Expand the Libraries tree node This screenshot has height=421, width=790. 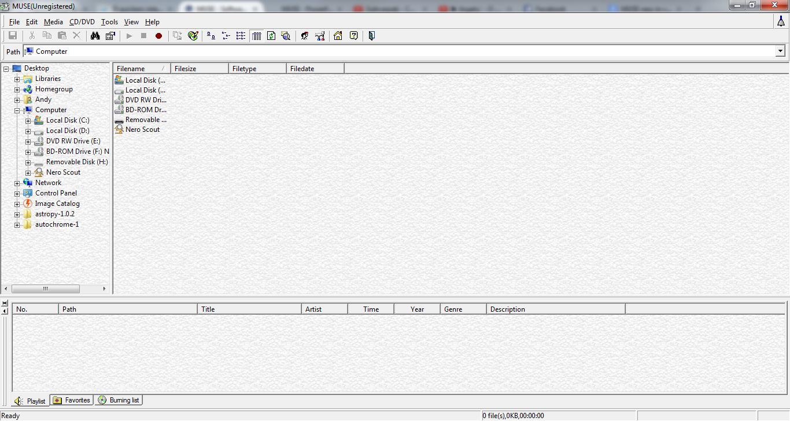[17, 79]
